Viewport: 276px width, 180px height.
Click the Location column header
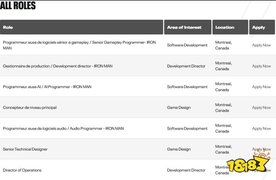point(230,27)
